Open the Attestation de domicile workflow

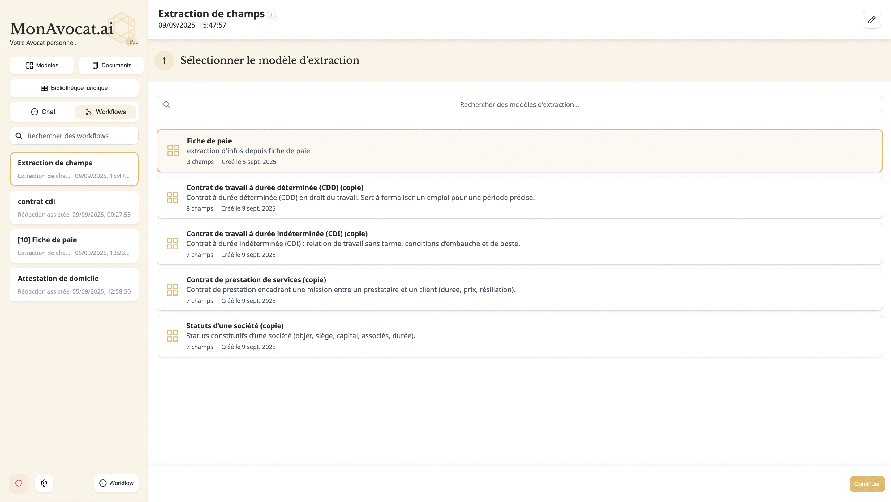click(74, 284)
